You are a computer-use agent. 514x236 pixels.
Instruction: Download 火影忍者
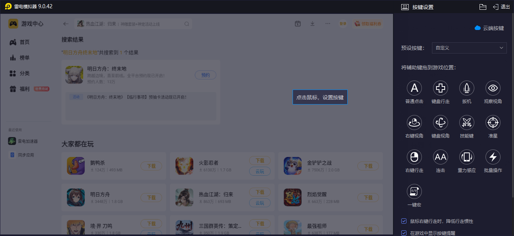260,161
